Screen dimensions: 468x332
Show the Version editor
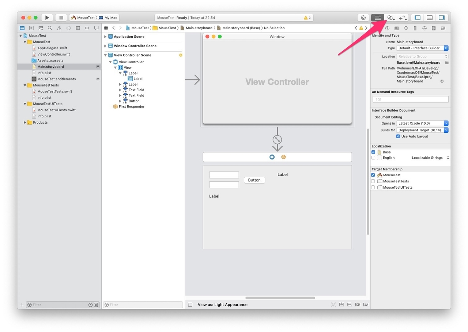point(403,18)
